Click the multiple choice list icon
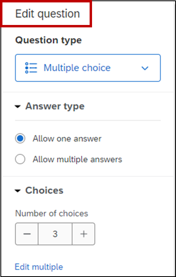This screenshot has width=176, height=277. point(31,68)
